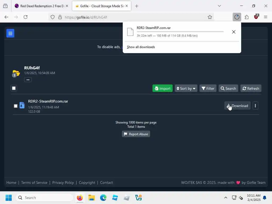Viewport: 272px width, 204px height.
Task: Click the URL address bar
Action: click(132, 17)
